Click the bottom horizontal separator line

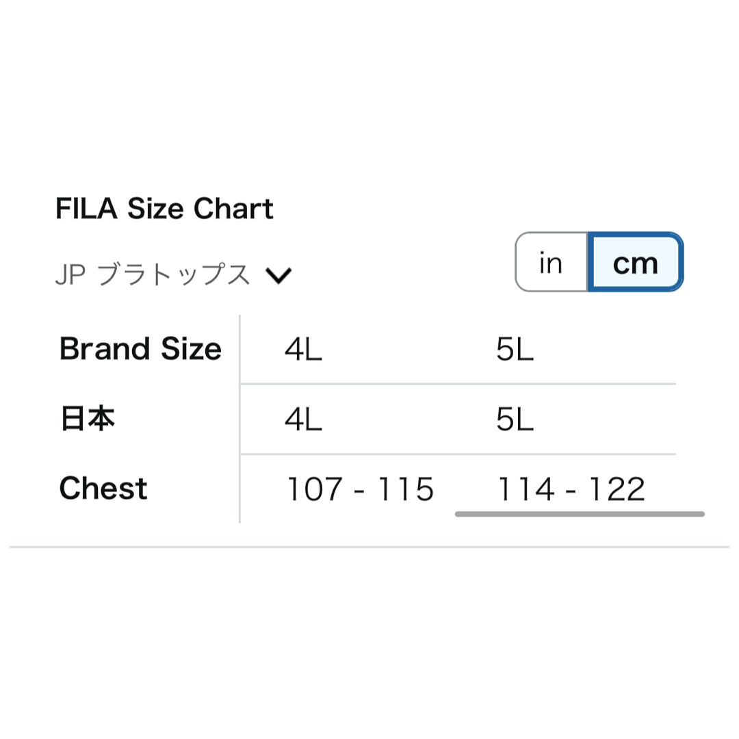369,547
